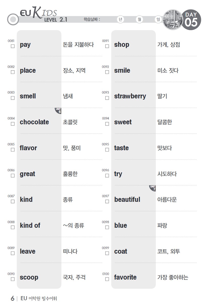Select the word beautiful
215x307 pixels.
(x=127, y=200)
